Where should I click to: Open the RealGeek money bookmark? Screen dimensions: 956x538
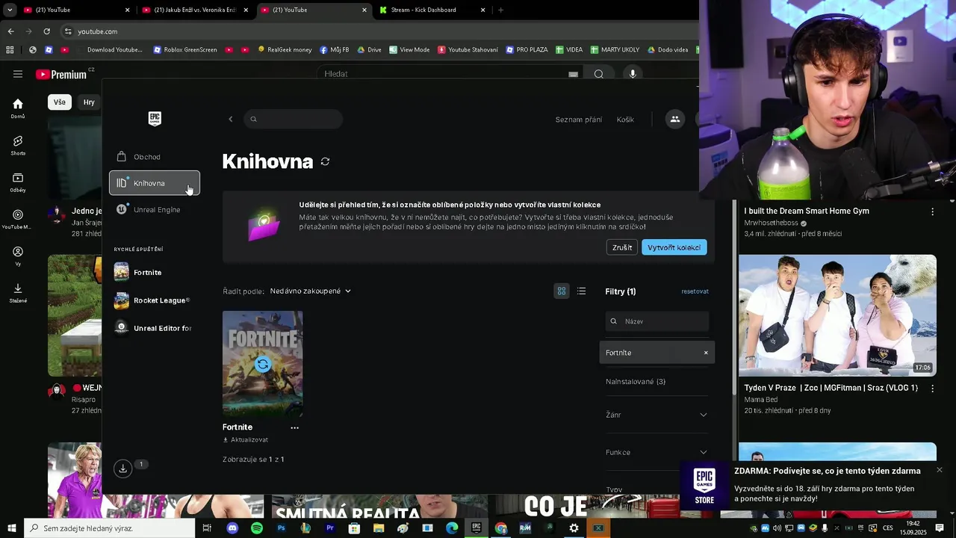(285, 50)
